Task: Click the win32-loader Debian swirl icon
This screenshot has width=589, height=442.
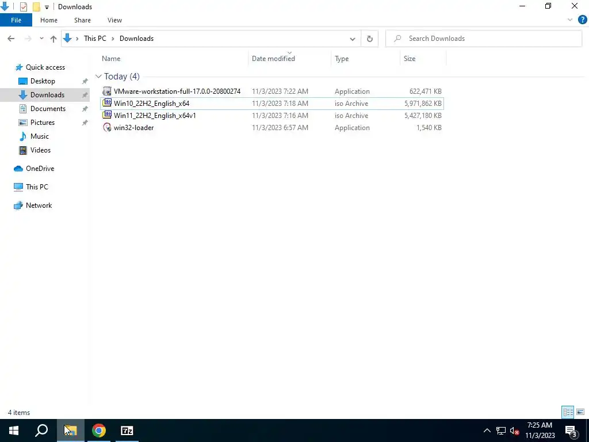Action: pos(107,127)
